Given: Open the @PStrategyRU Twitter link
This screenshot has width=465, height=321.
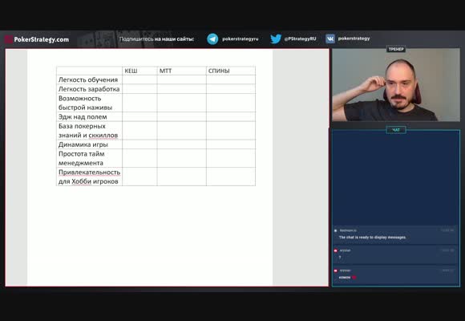Looking at the screenshot, I should (300, 39).
